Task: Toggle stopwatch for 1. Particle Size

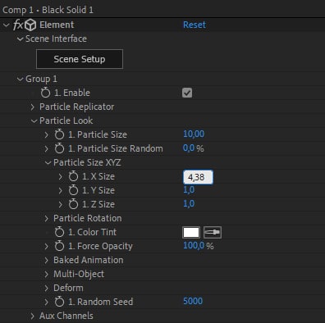Action: 59,134
